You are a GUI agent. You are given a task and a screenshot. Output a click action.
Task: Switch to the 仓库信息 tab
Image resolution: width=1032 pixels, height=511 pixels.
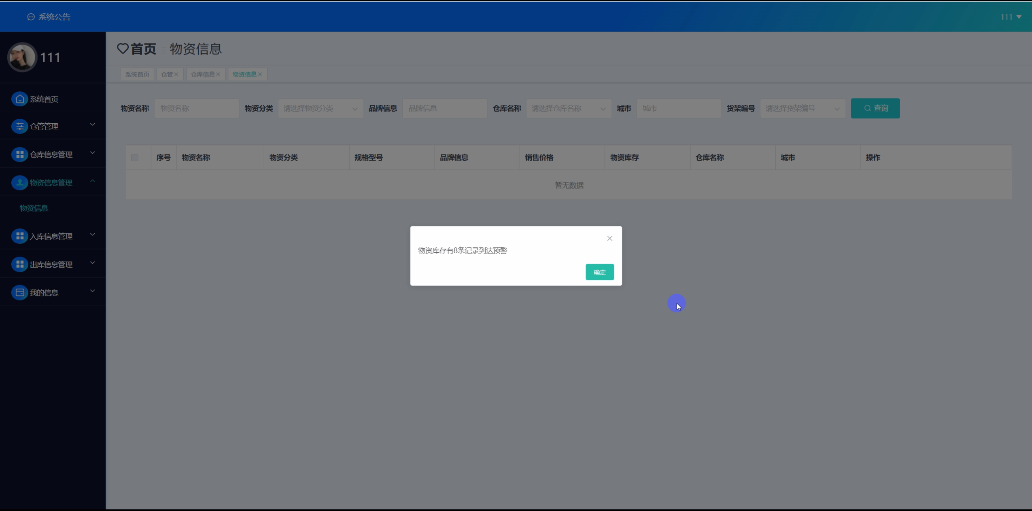(203, 74)
